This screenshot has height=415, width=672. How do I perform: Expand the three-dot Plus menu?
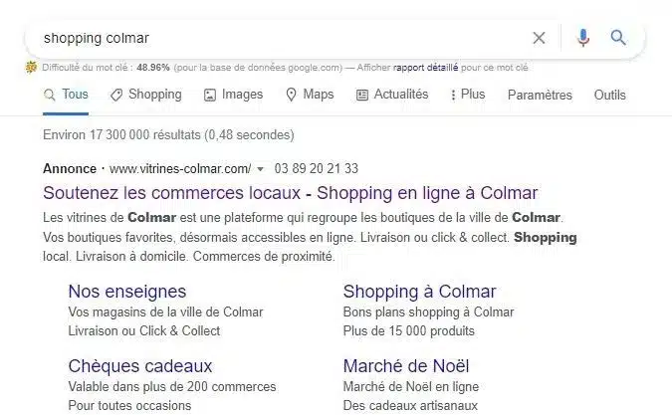[x=453, y=95]
